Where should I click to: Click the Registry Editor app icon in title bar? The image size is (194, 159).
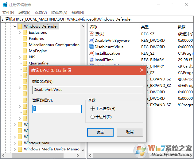click(x=5, y=5)
